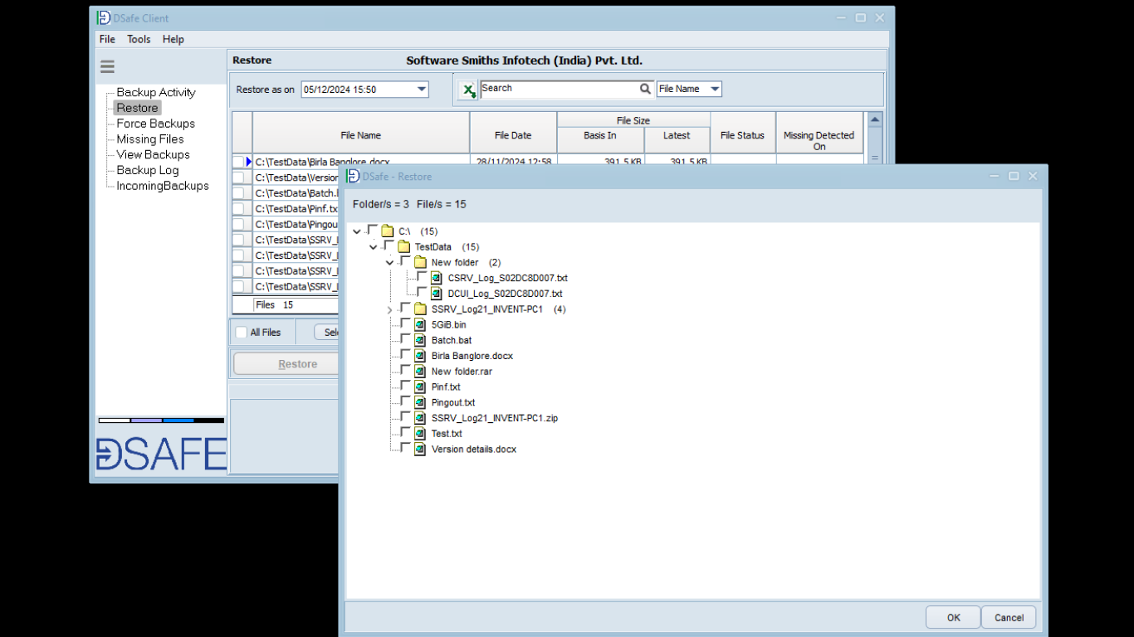Image resolution: width=1134 pixels, height=637 pixels.
Task: Click the 5GiB.bin file icon
Action: click(x=420, y=325)
